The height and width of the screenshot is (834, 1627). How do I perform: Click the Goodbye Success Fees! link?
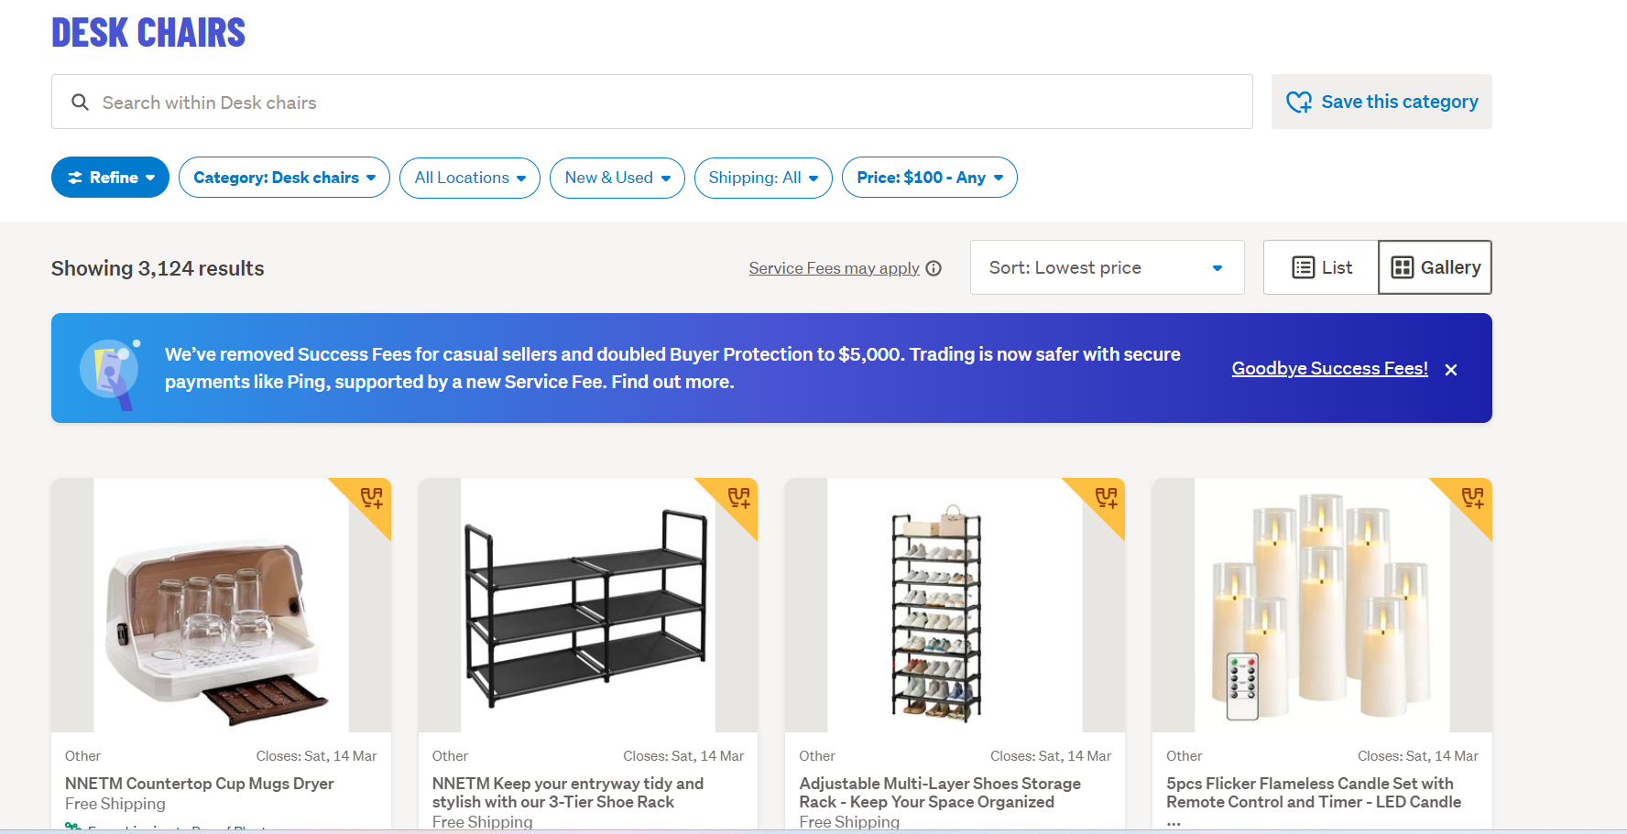(x=1329, y=368)
